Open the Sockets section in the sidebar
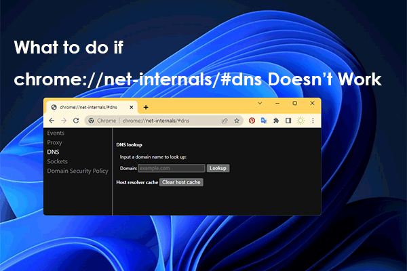 [x=58, y=161]
